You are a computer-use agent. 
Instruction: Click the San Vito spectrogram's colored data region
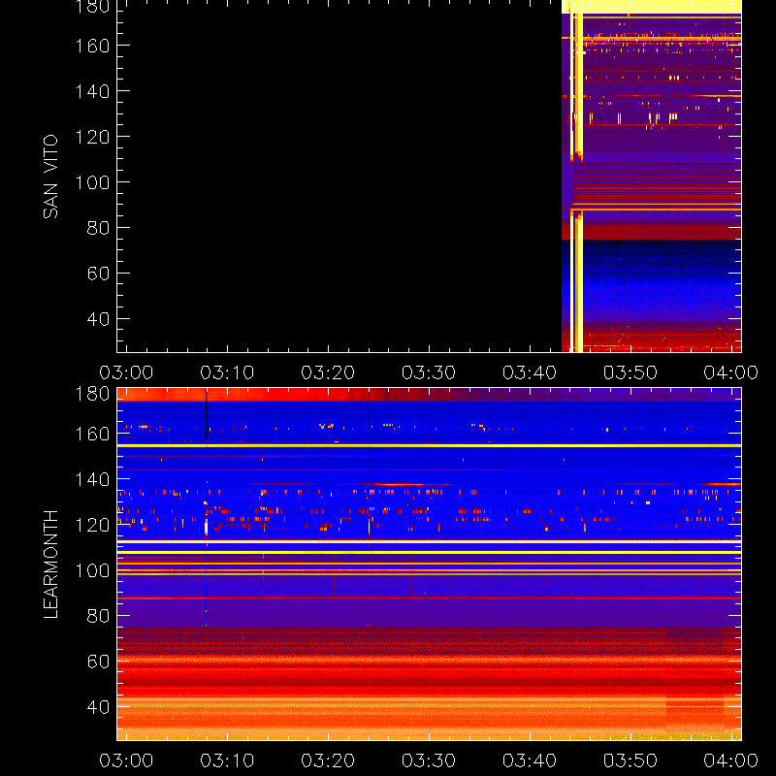pos(651,177)
